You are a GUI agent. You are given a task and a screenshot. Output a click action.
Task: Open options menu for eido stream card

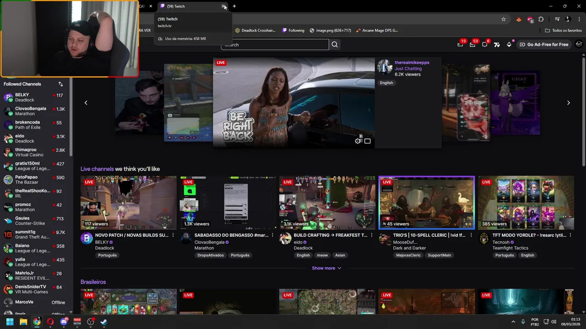tap(372, 235)
